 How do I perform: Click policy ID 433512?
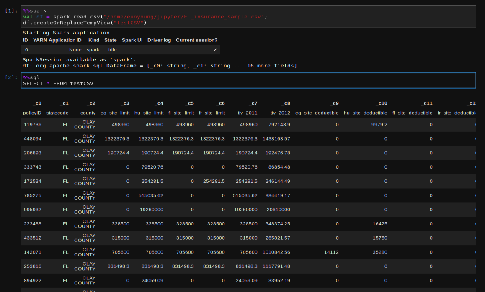33,238
